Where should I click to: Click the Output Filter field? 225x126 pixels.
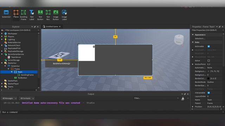(x=156, y=98)
